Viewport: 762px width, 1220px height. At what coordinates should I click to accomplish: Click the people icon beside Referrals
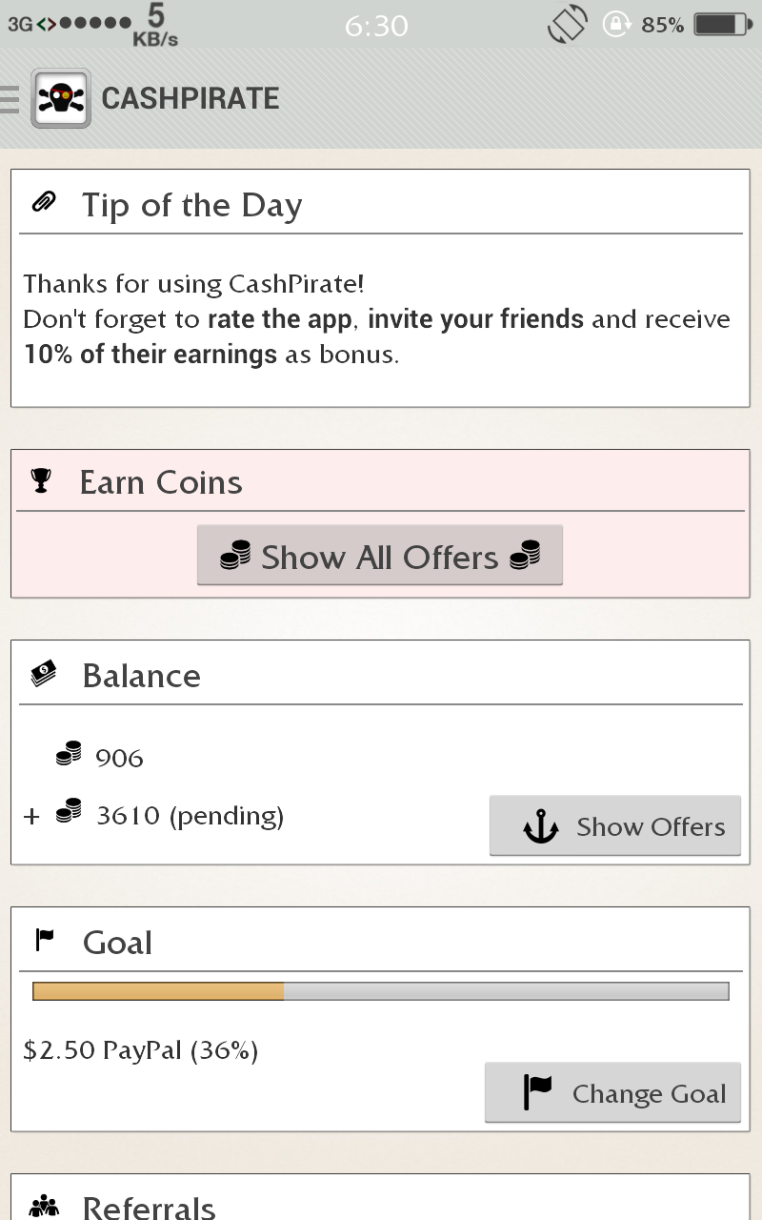tap(44, 1207)
